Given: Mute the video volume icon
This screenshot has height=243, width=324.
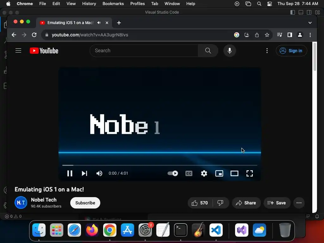Looking at the screenshot, I should coord(99,173).
